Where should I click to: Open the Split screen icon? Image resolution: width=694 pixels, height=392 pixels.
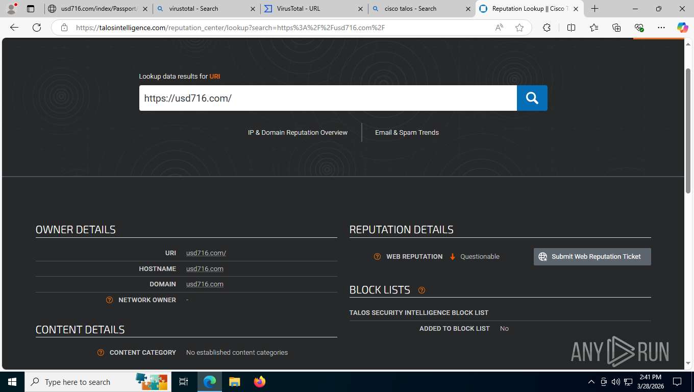(571, 28)
